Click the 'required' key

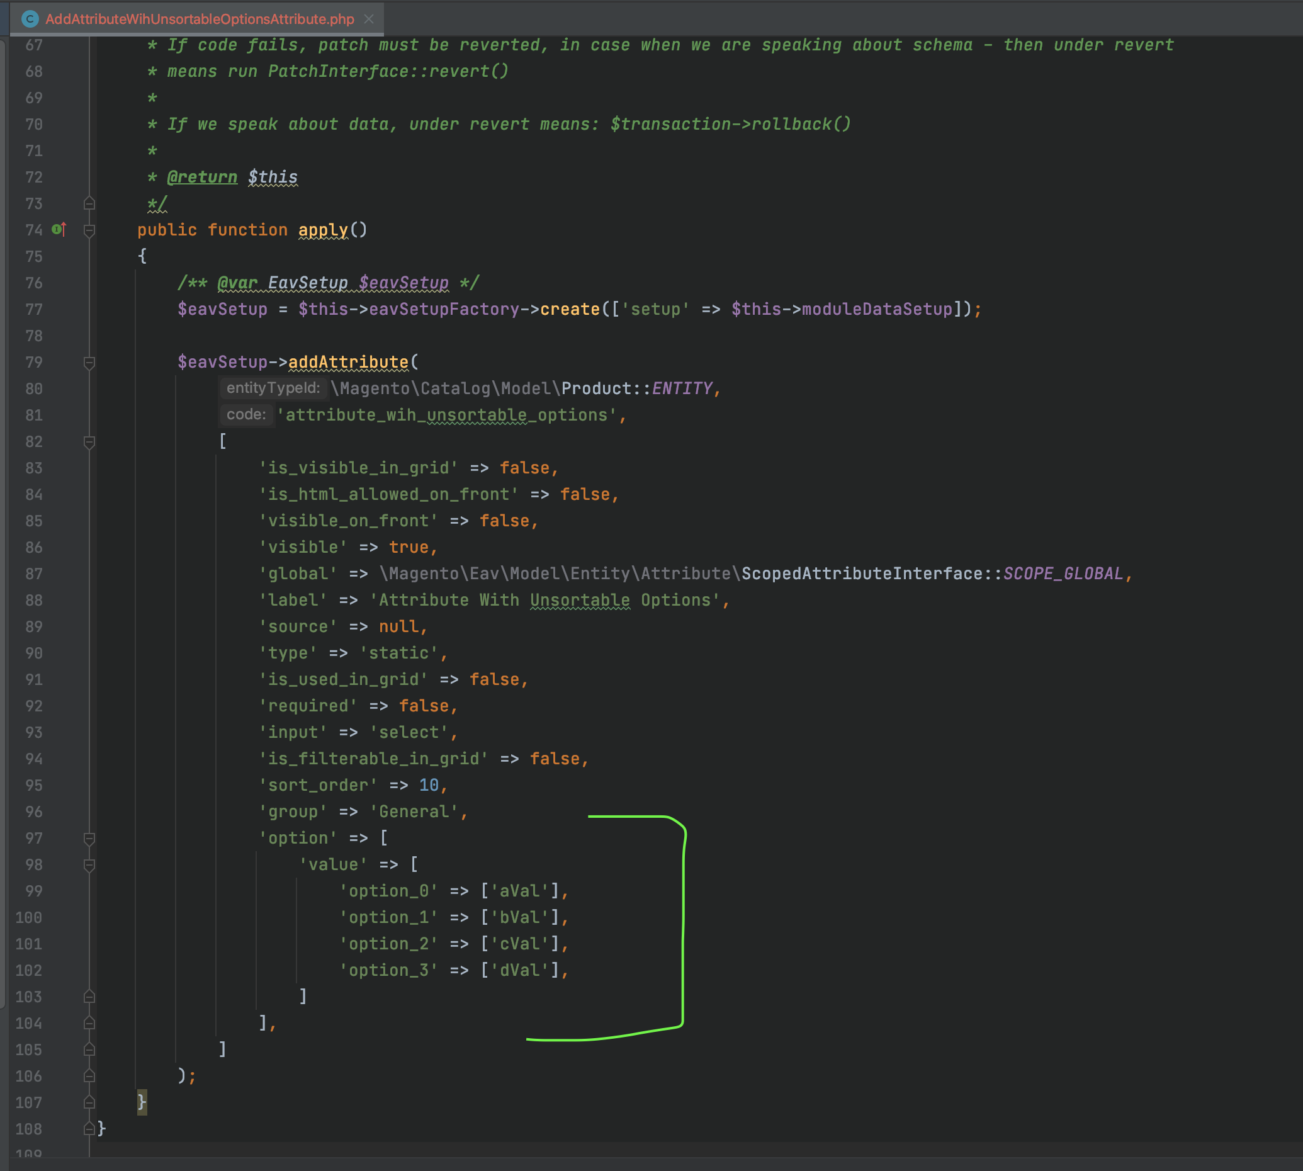308,706
